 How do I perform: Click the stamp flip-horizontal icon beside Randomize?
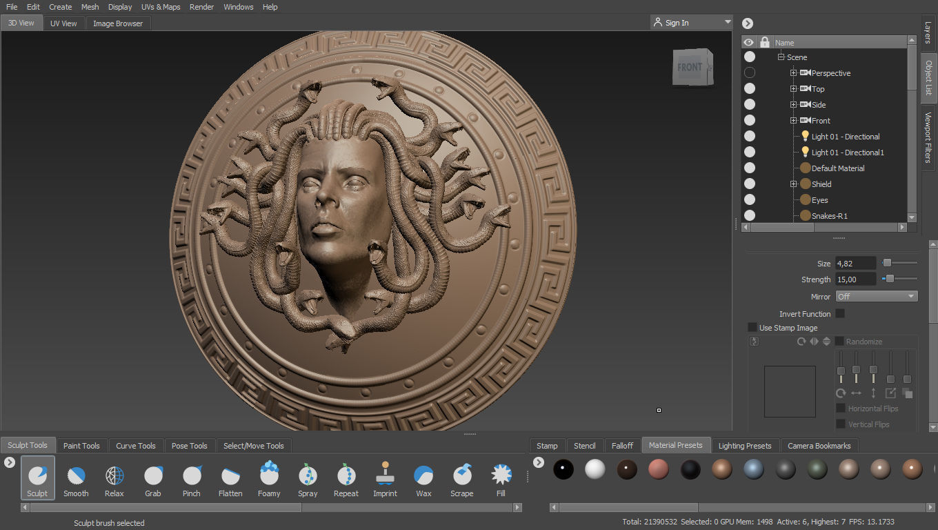(x=814, y=342)
